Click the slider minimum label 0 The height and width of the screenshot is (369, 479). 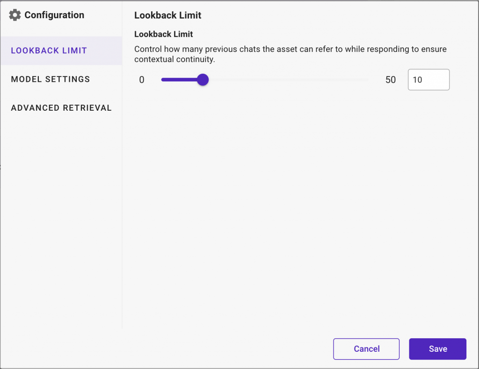coord(142,80)
